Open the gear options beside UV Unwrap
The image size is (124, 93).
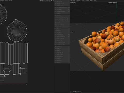tap(69, 10)
